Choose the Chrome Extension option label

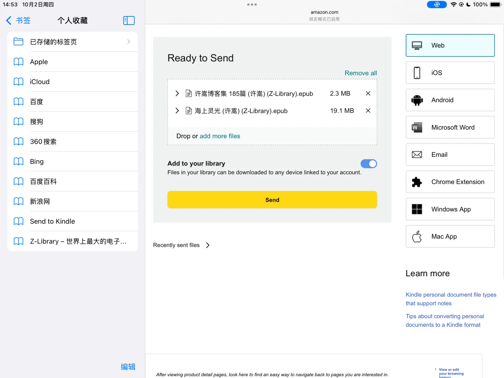458,182
